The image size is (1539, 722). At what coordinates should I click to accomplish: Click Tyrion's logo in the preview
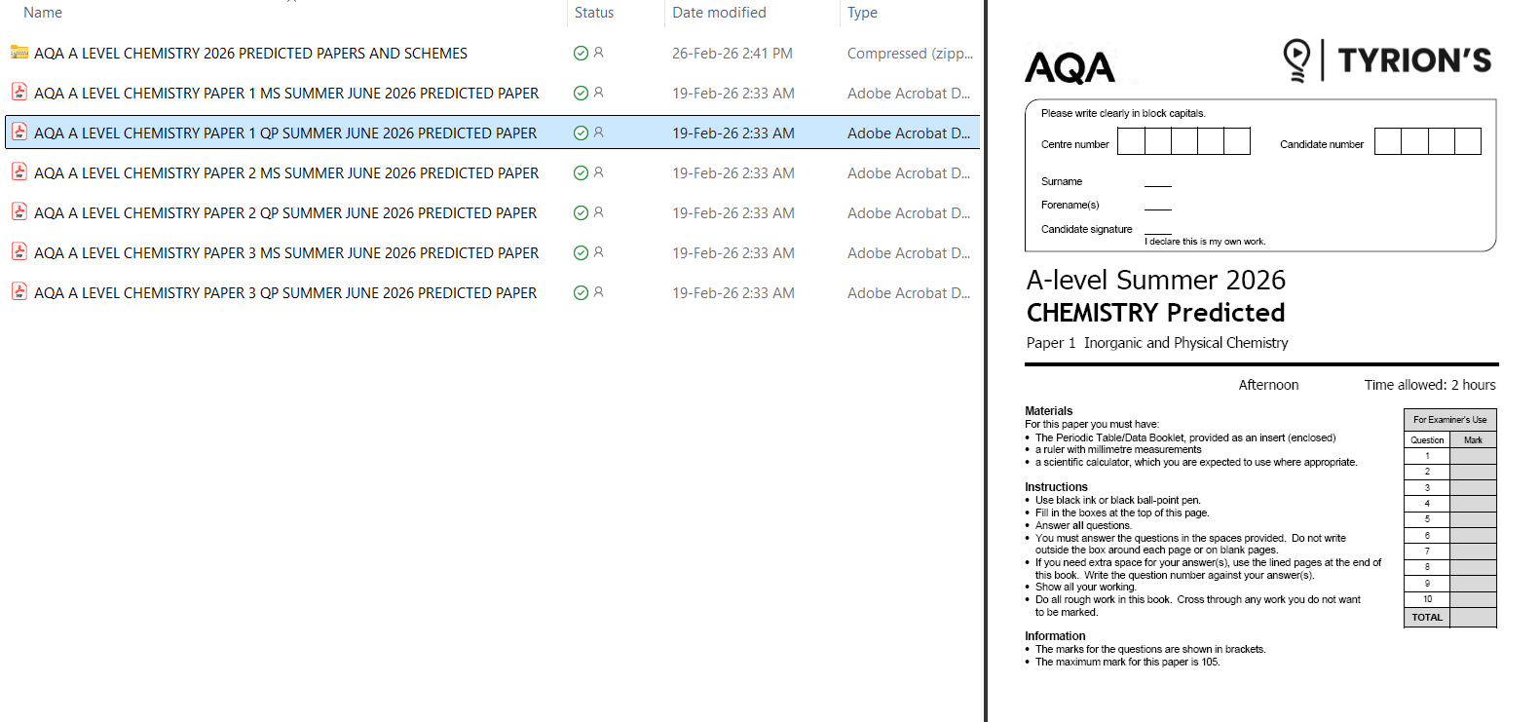1387,60
